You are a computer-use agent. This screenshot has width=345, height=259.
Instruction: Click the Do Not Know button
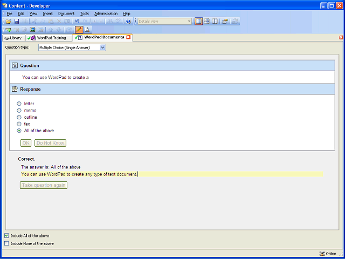(x=50, y=143)
